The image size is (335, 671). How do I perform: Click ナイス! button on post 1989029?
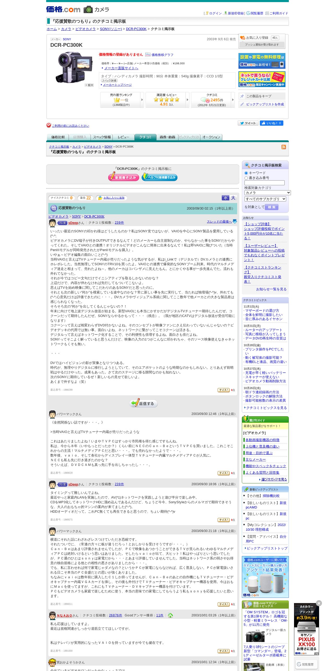(224, 473)
